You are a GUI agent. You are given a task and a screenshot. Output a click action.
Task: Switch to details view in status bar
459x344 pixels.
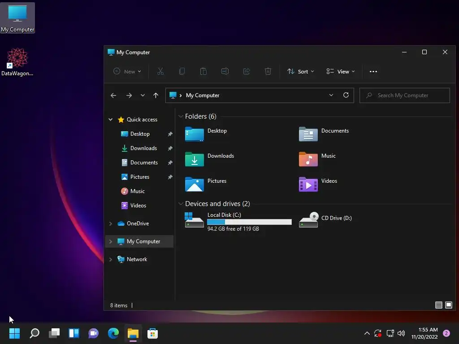tap(438, 305)
